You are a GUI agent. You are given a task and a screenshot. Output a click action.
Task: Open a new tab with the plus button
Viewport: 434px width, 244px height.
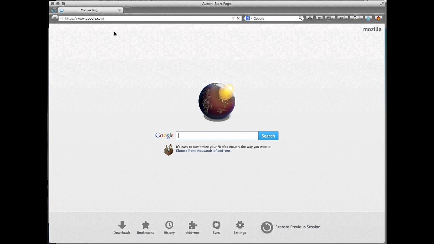[x=127, y=10]
